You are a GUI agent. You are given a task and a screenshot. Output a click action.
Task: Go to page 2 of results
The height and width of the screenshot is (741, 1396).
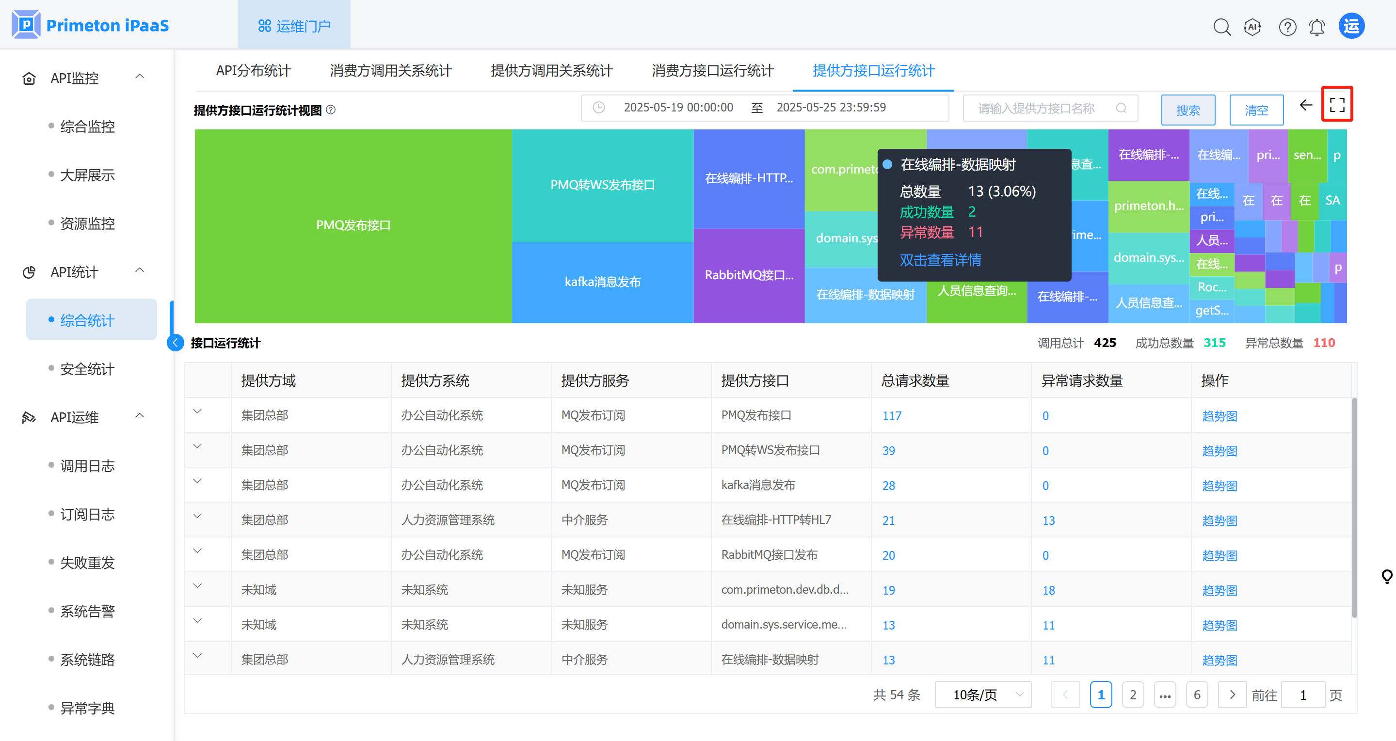(x=1132, y=694)
